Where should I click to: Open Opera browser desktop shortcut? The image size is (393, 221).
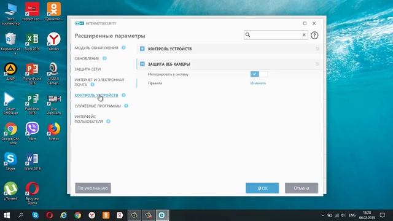point(32,193)
